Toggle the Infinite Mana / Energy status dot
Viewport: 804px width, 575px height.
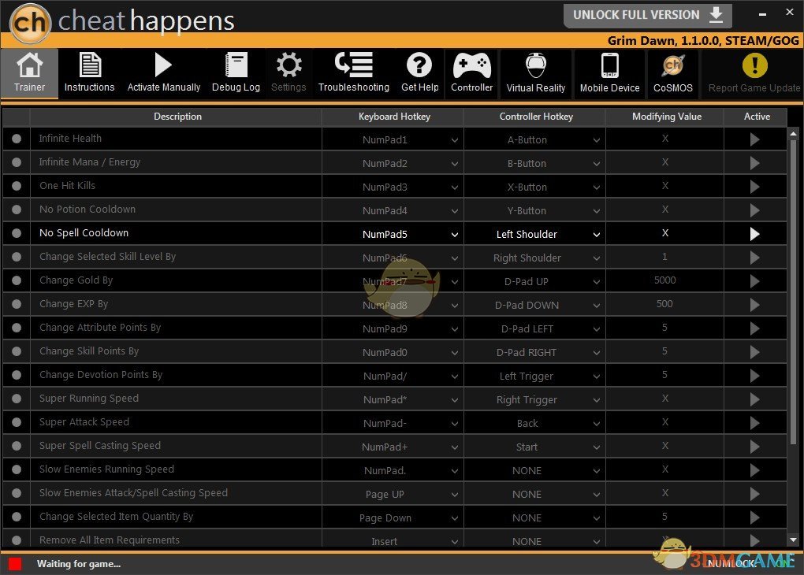point(17,162)
